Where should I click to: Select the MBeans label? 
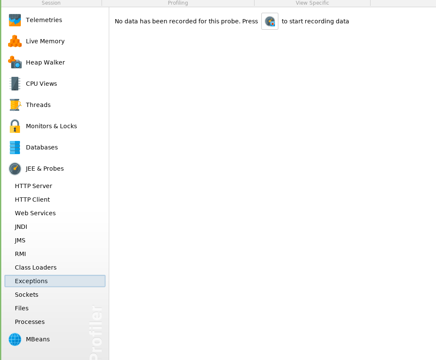coord(38,339)
